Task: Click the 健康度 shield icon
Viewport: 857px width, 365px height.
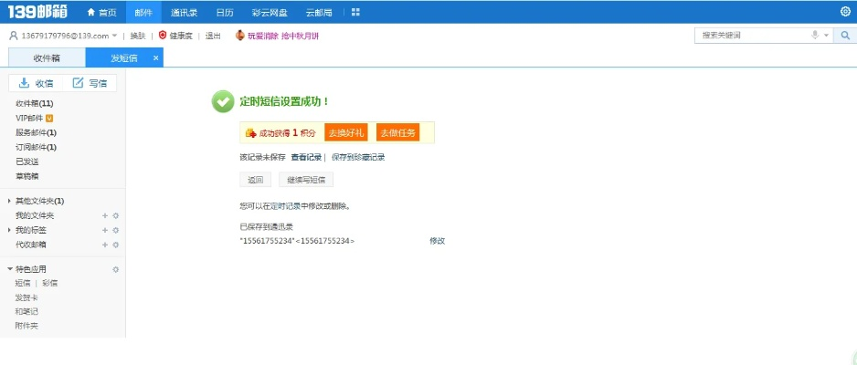Action: tap(163, 36)
